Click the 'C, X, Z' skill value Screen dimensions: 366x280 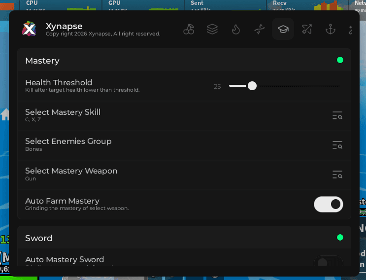tap(33, 119)
